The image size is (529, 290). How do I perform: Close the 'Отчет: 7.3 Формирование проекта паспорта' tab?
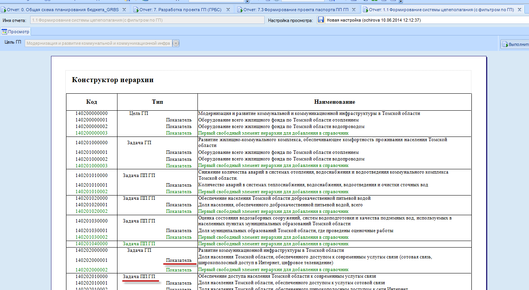click(354, 9)
